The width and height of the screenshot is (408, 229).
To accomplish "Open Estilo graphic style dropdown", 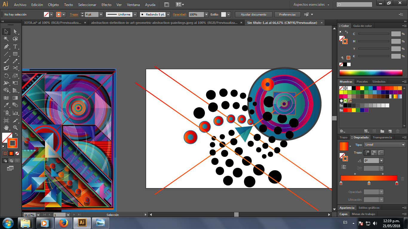I will 228,14.
